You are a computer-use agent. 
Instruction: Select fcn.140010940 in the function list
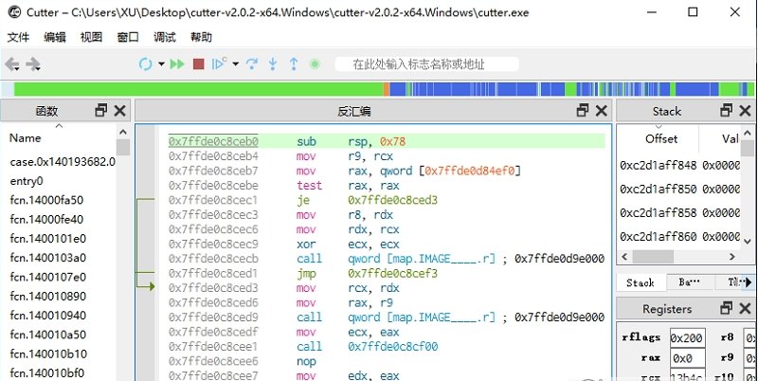[48, 316]
